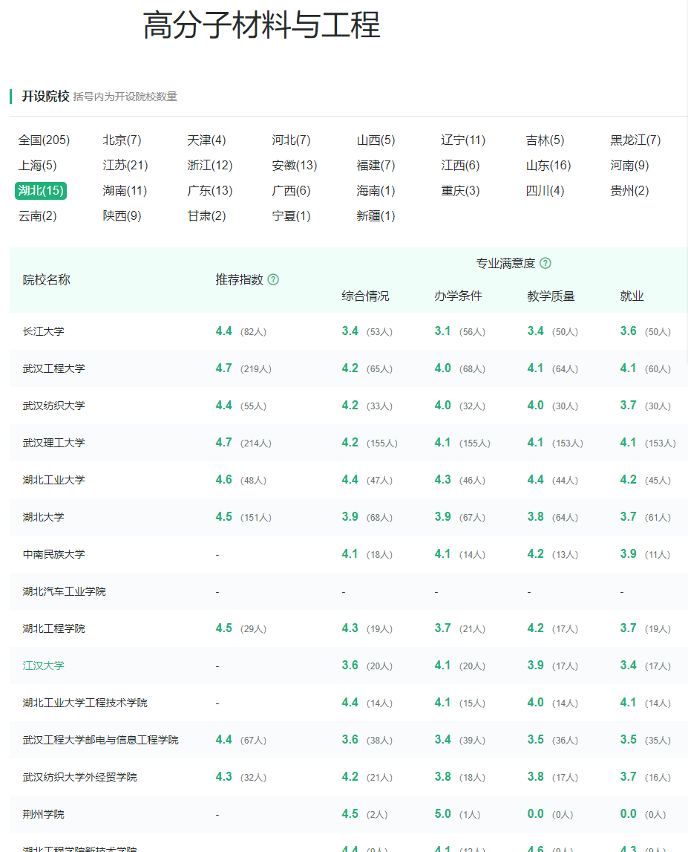Click the 荆州学院 school name
Viewport: 688px width, 852px height.
point(42,813)
